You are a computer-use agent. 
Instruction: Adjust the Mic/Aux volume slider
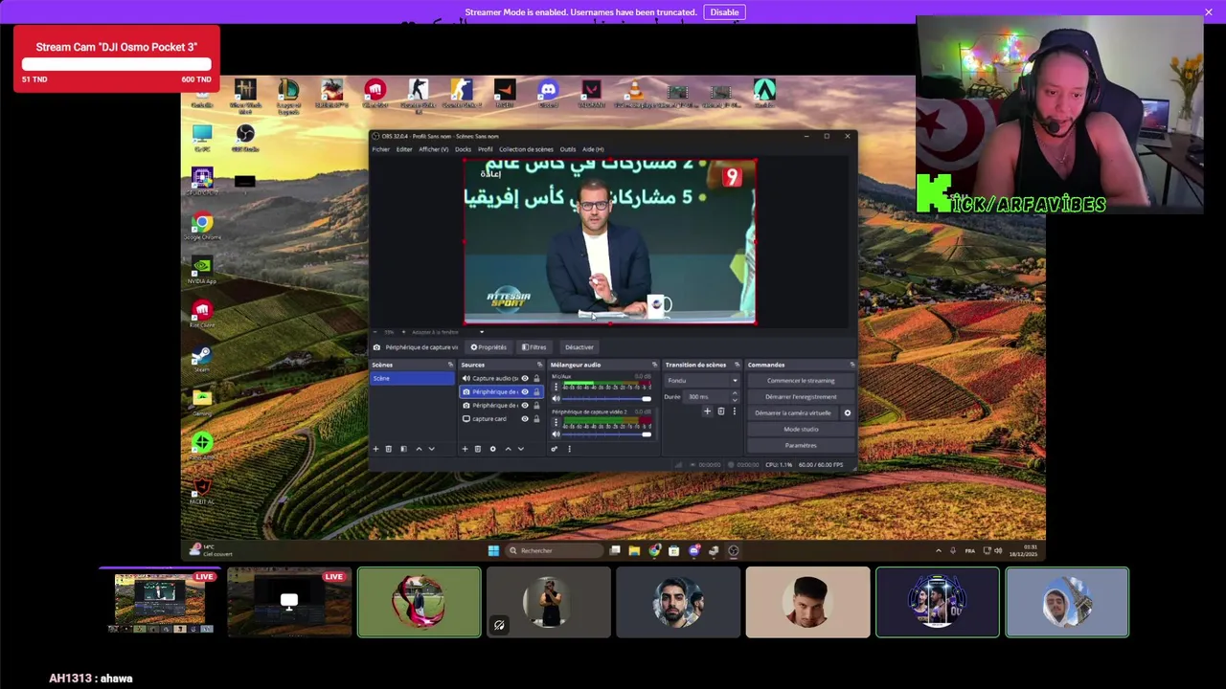tap(607, 399)
